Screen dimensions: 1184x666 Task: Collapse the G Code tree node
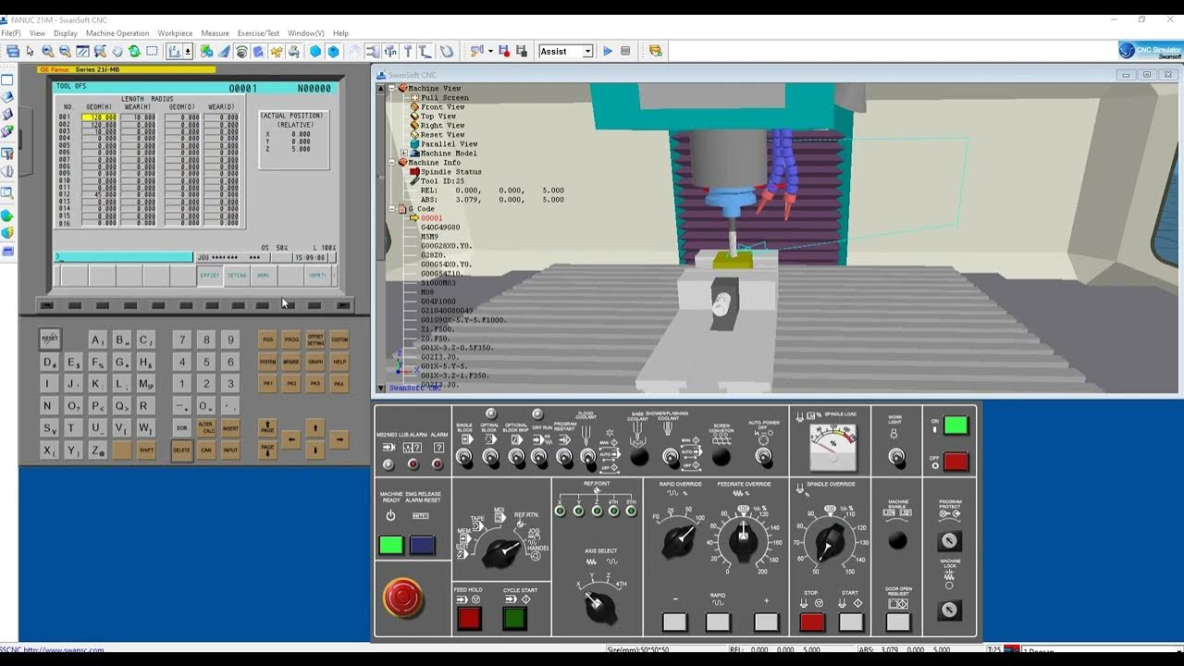point(393,209)
